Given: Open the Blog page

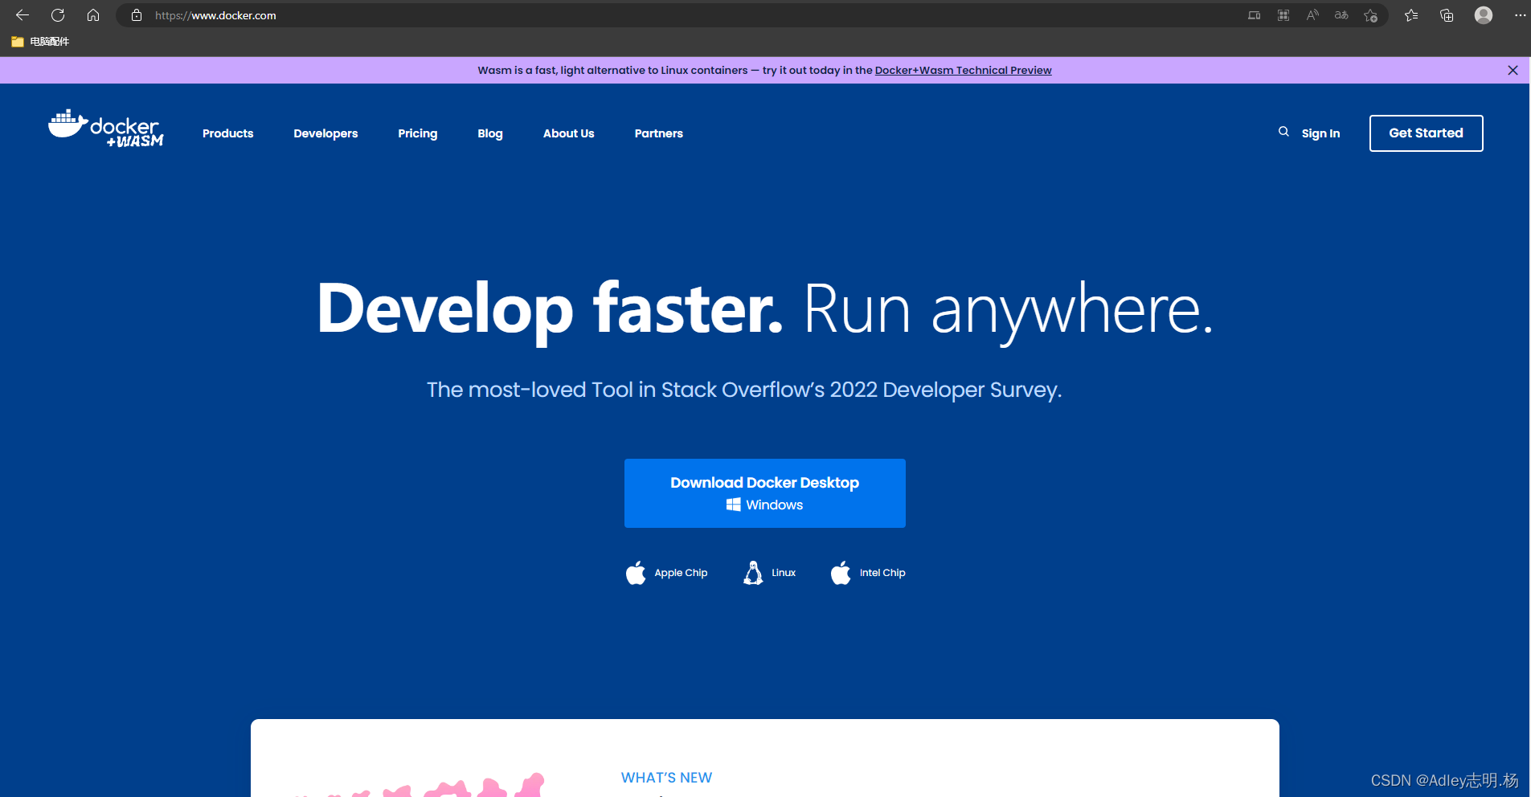Looking at the screenshot, I should (x=490, y=133).
